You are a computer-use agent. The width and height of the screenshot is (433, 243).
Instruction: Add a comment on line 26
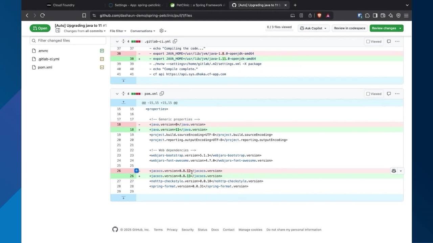tap(137, 171)
